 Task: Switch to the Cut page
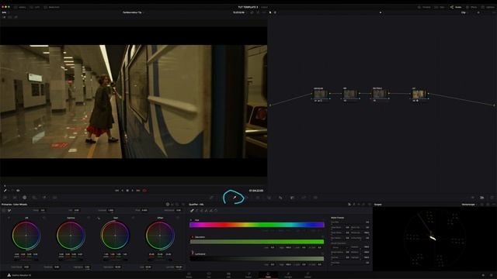pos(209,275)
